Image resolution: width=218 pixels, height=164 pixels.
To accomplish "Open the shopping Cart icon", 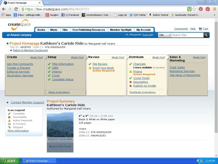I will point(203,29).
